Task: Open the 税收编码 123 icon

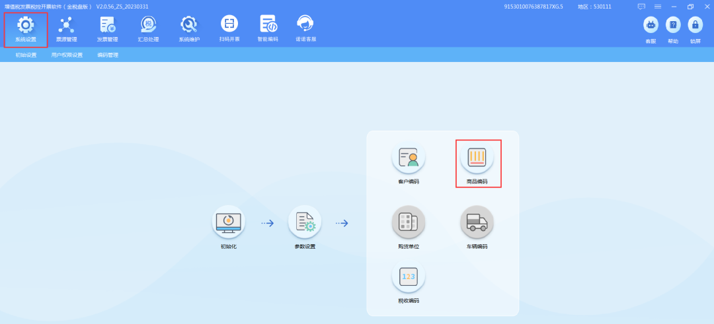Action: point(409,276)
